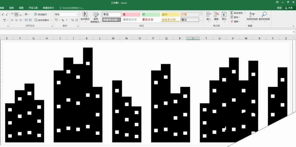Apply the 链接单元格 linked cell style

point(170,20)
